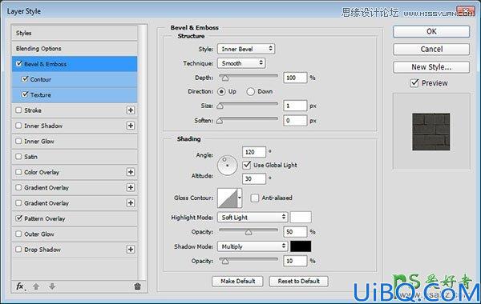Open the Gloss Contour picker arrow
481x304 pixels.
[x=239, y=198]
